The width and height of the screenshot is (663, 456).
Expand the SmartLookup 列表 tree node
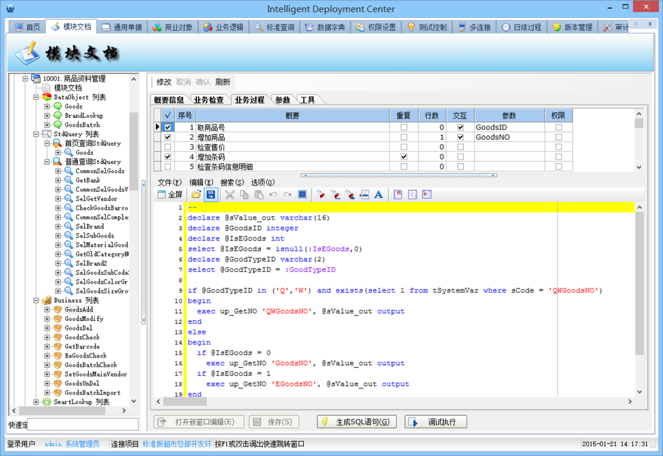pos(36,402)
